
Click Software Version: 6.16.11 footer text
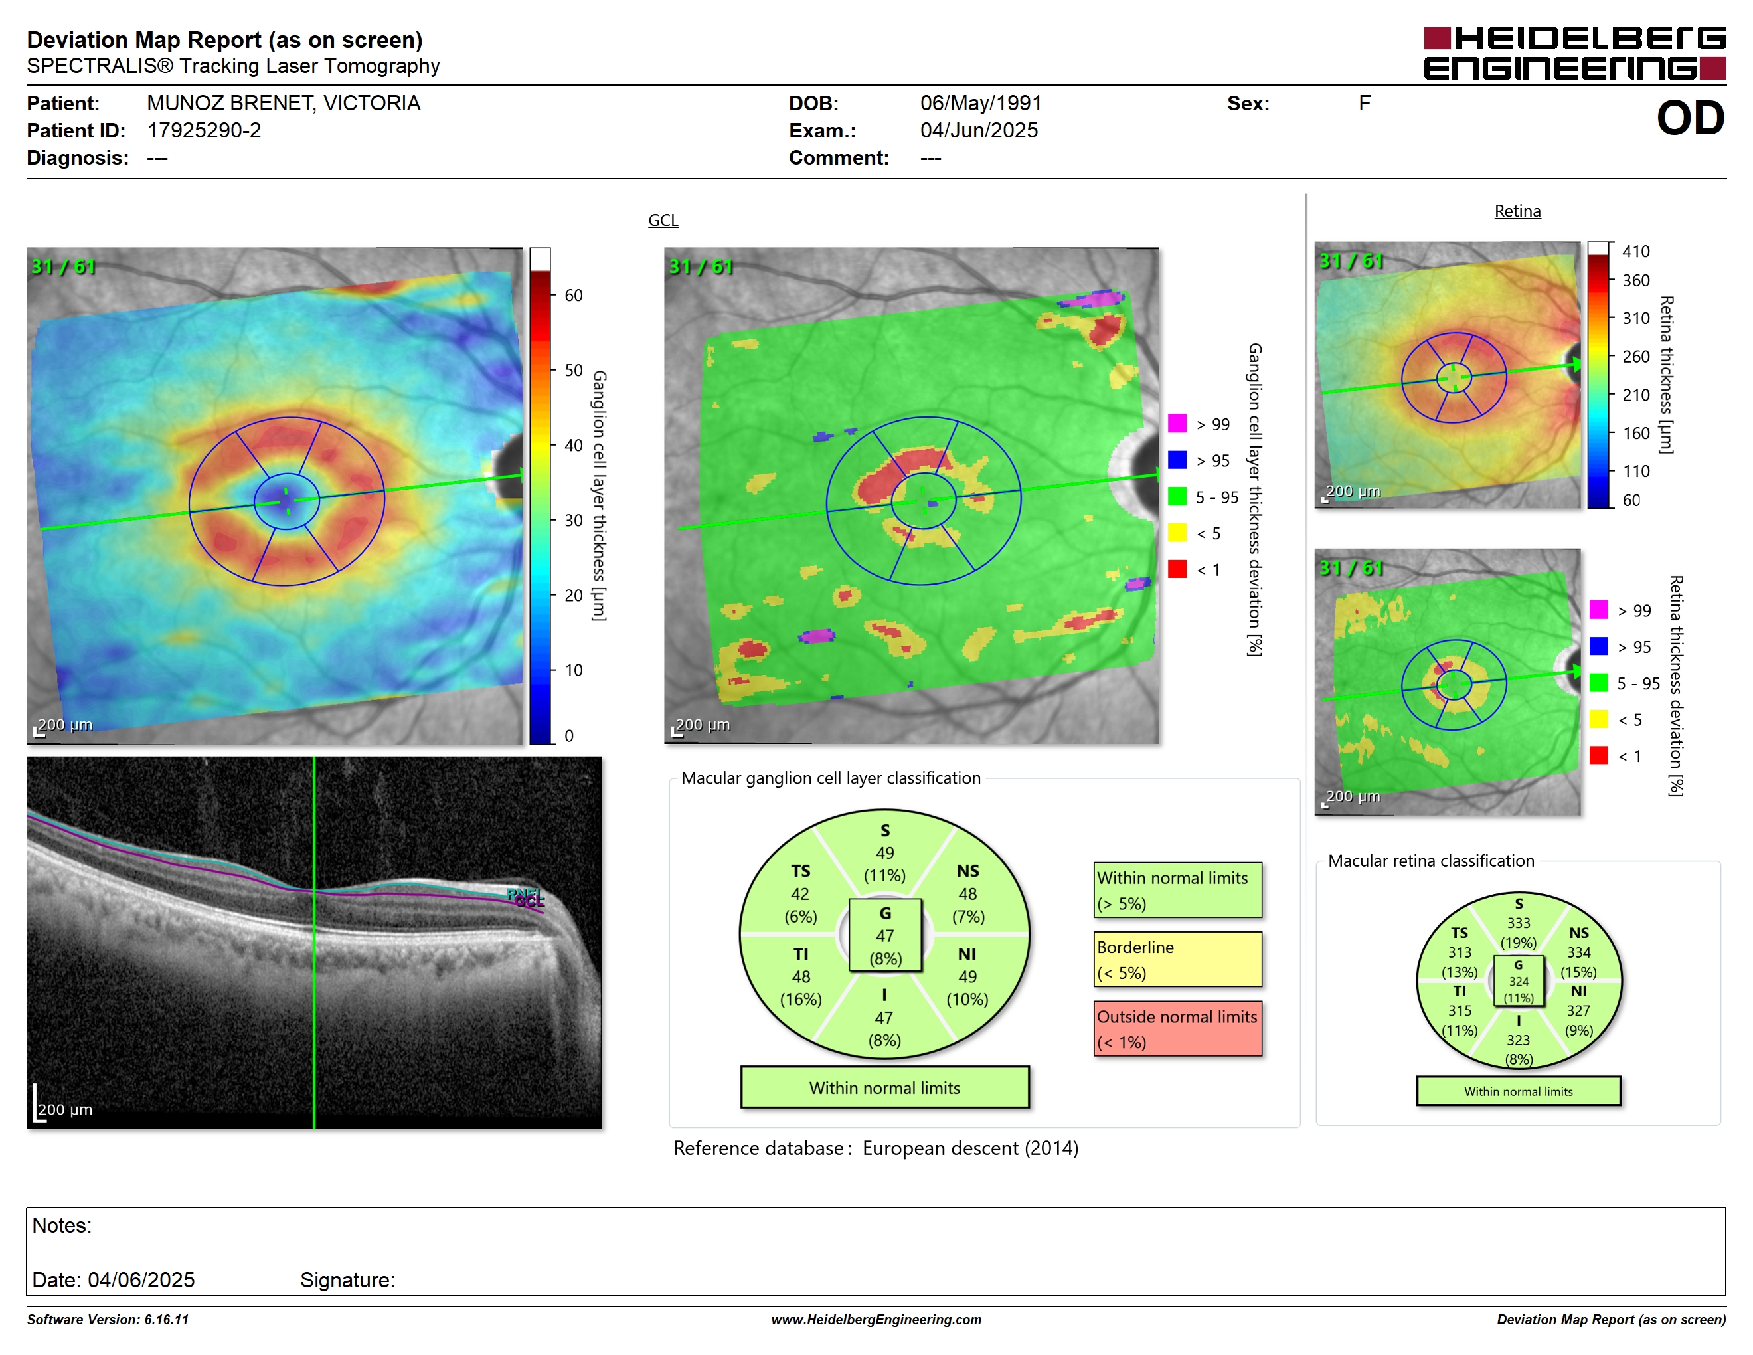click(108, 1319)
